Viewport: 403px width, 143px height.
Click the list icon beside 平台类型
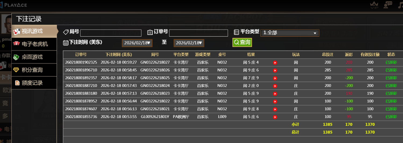[x=237, y=32]
